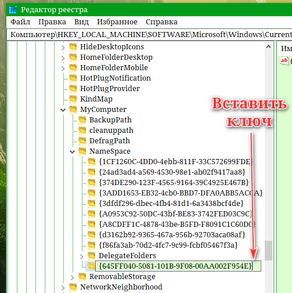Click the cleanuppath folder icon
The height and width of the screenshot is (293, 292).
[82, 131]
